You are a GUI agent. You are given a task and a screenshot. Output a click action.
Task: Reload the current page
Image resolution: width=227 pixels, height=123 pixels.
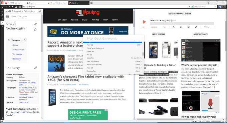click(x=16, y=7)
